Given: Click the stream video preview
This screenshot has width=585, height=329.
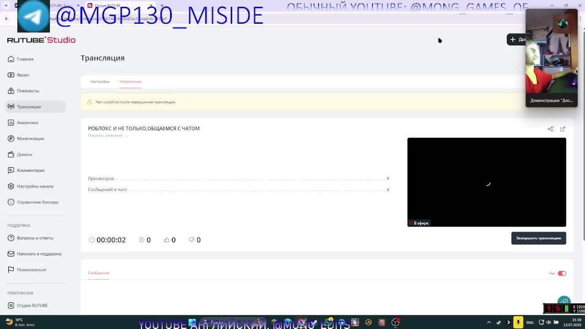Looking at the screenshot, I should (486, 182).
